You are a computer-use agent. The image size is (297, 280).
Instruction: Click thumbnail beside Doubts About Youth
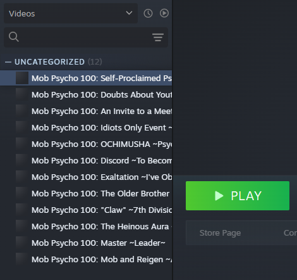point(22,94)
